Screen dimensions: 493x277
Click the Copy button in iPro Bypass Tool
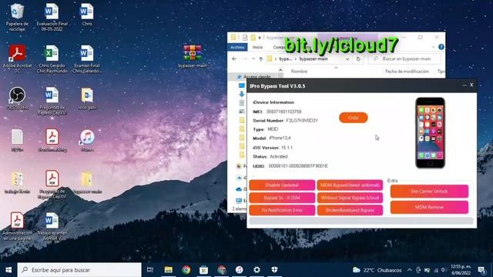tap(353, 118)
